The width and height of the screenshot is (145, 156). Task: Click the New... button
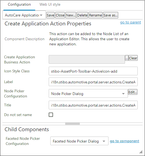pos(71,15)
